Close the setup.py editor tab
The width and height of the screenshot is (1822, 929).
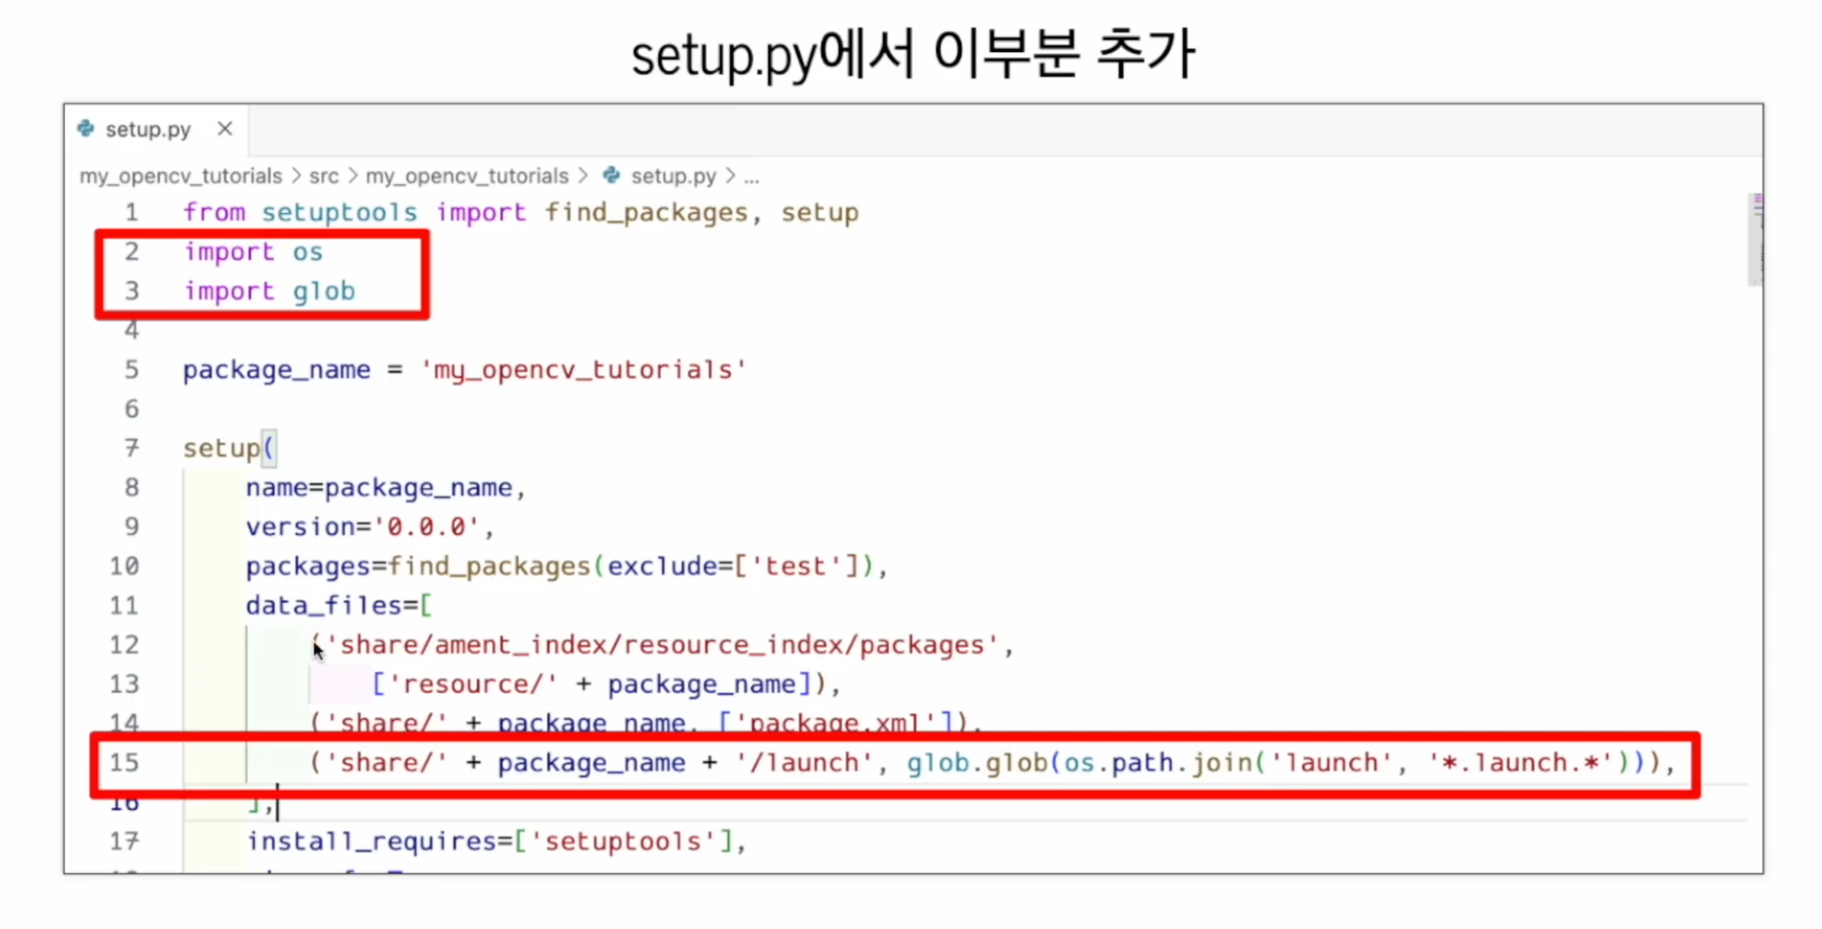click(x=225, y=128)
